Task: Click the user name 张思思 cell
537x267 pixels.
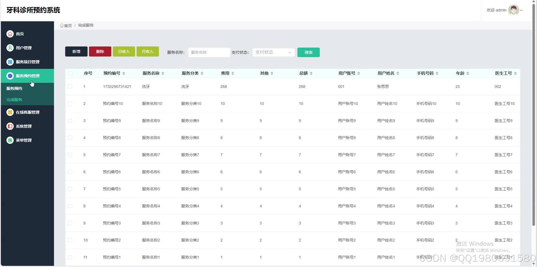Action: [x=383, y=86]
